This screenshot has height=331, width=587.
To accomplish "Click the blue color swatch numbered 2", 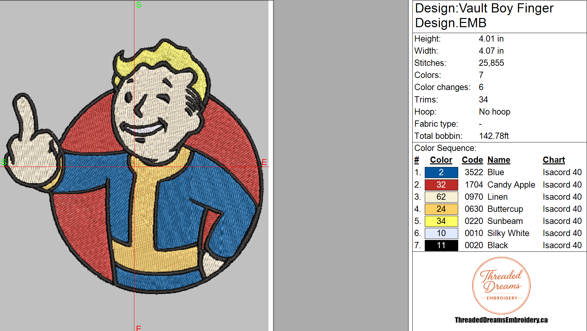I will click(x=441, y=172).
